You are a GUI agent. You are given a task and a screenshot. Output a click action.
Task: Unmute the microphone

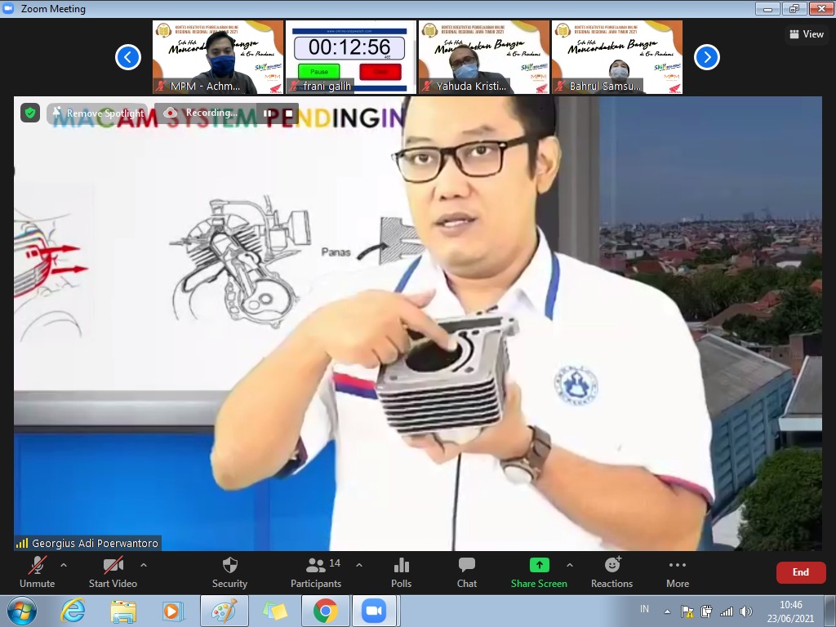click(x=37, y=571)
